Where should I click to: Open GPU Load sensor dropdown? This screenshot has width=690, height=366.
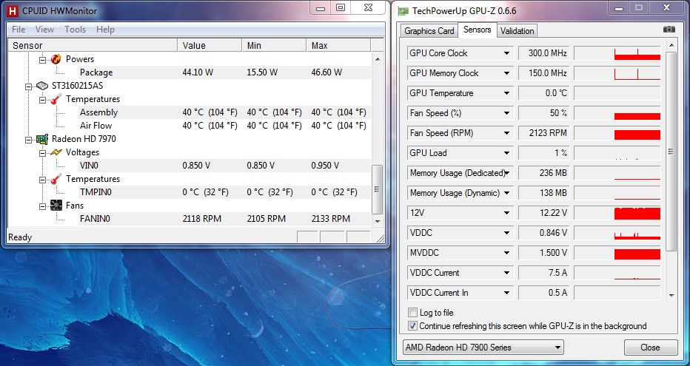[506, 153]
